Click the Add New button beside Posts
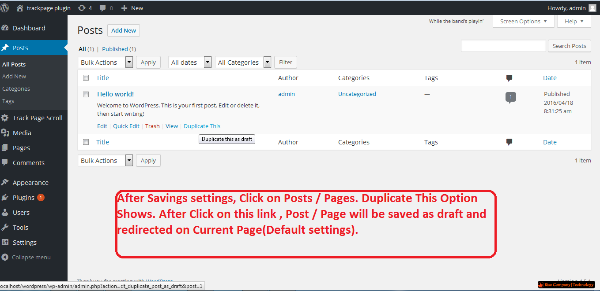Screen dimensions: 600x291 click(124, 30)
